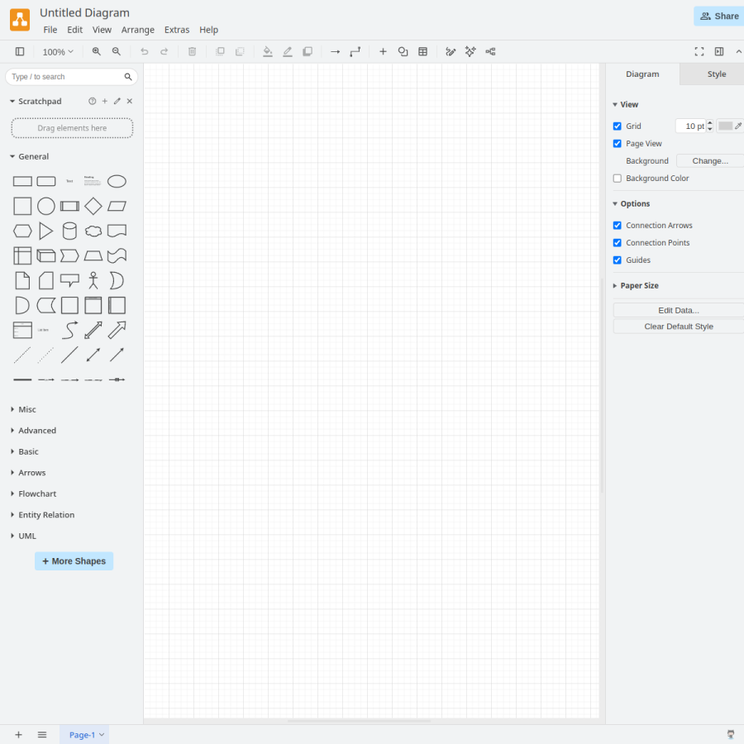Image resolution: width=744 pixels, height=744 pixels.
Task: Close the Scratchpad section
Action: [x=130, y=101]
